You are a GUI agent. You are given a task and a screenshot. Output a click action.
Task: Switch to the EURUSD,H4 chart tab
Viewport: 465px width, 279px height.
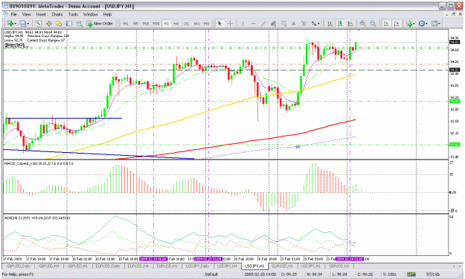click(x=138, y=266)
